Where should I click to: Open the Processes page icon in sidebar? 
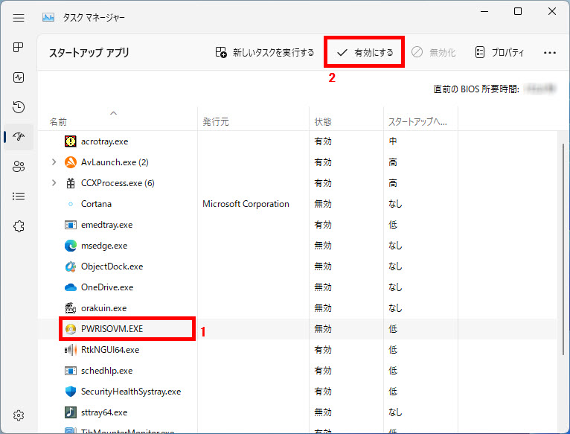tap(19, 48)
